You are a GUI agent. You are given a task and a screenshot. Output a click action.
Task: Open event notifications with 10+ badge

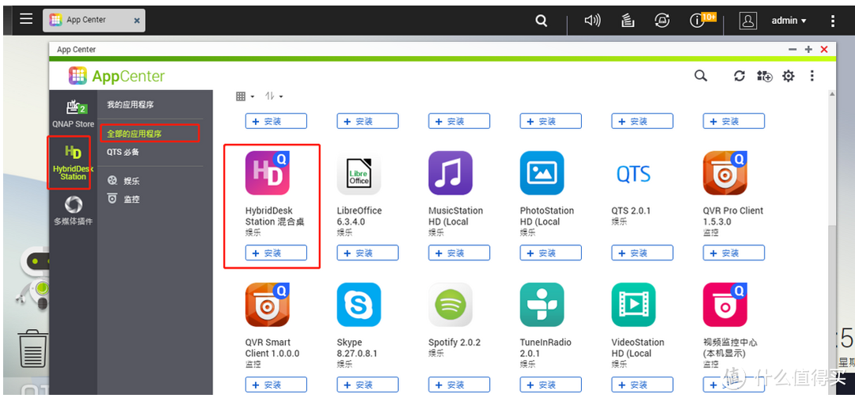point(701,20)
